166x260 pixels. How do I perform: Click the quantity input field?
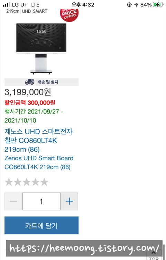[41, 201]
